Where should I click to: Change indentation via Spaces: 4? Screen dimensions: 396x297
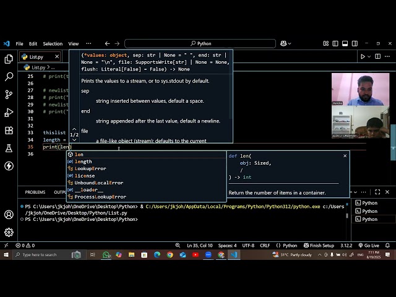click(227, 246)
